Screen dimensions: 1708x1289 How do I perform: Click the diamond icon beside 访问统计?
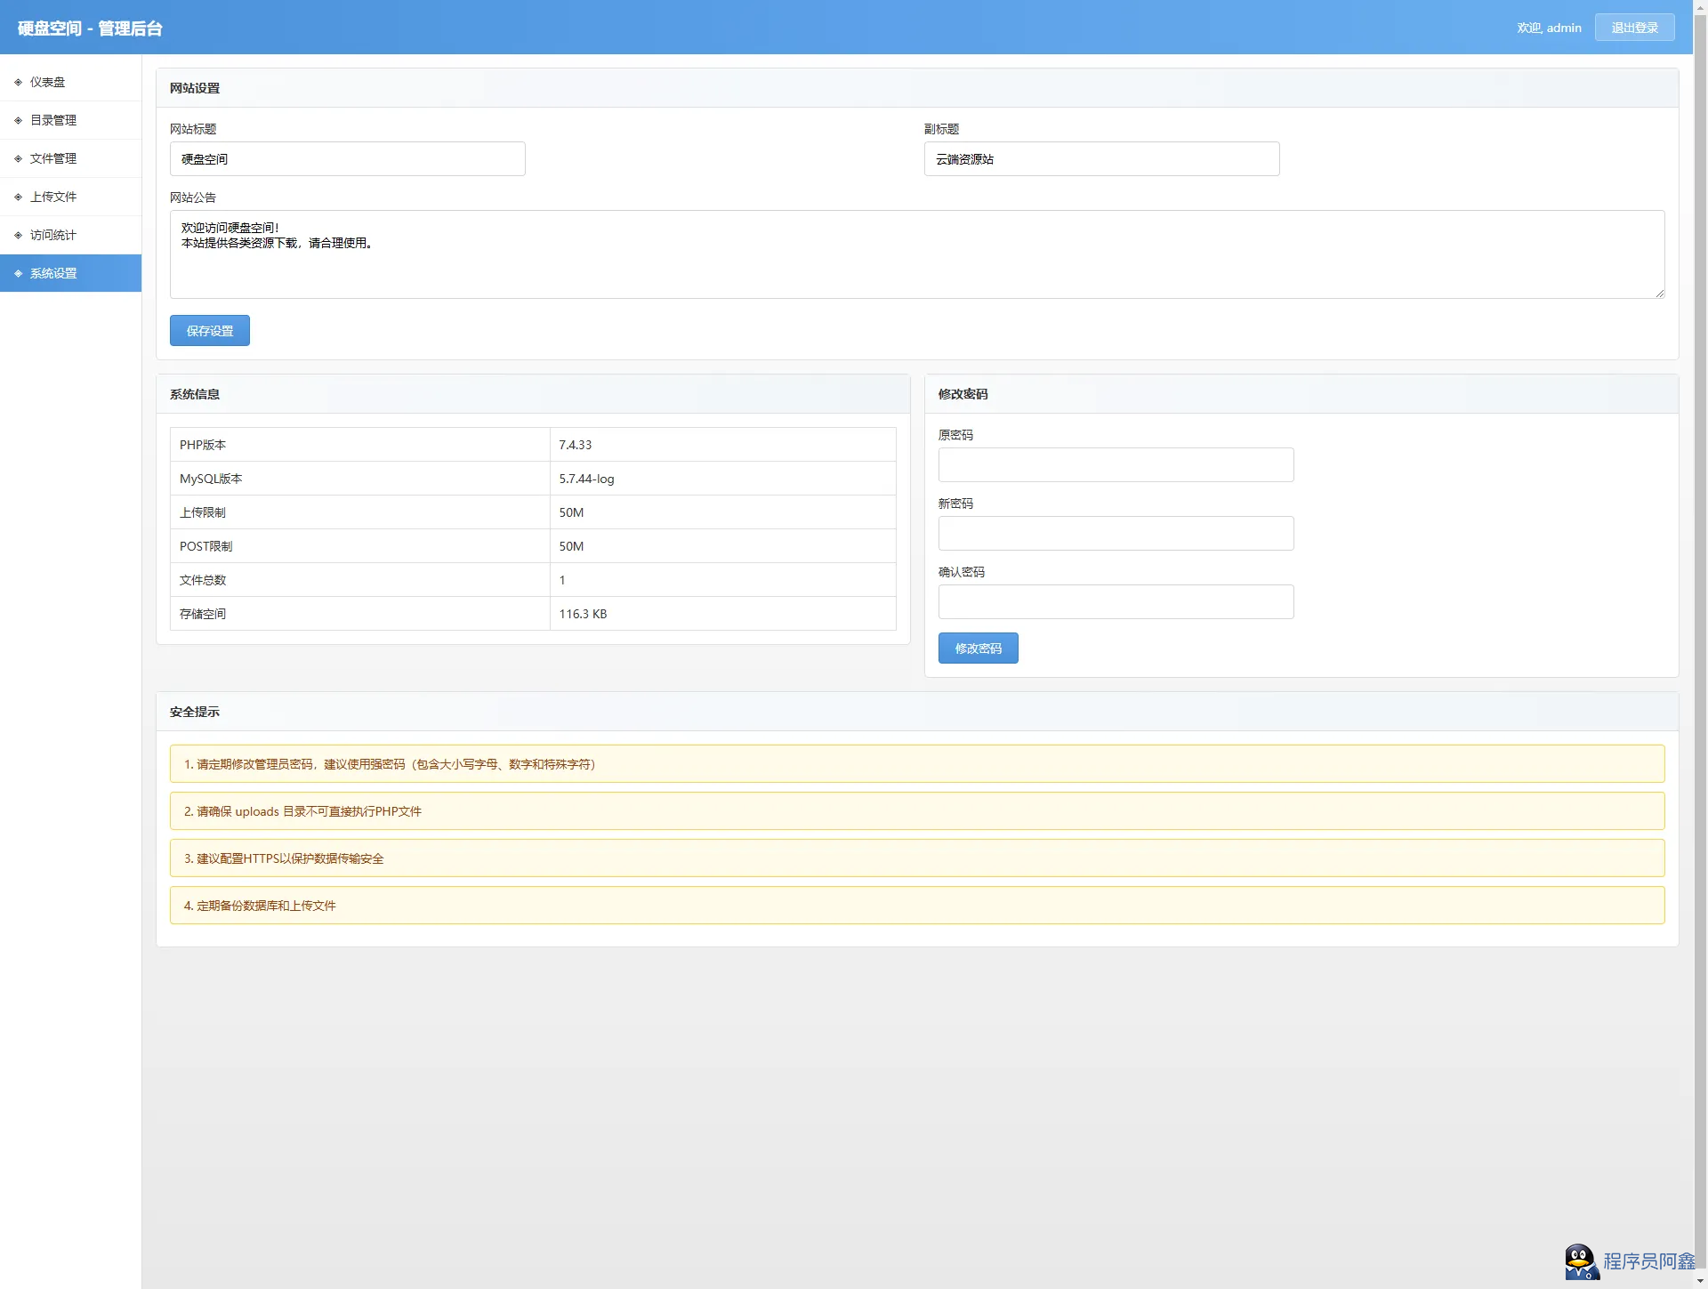(18, 235)
